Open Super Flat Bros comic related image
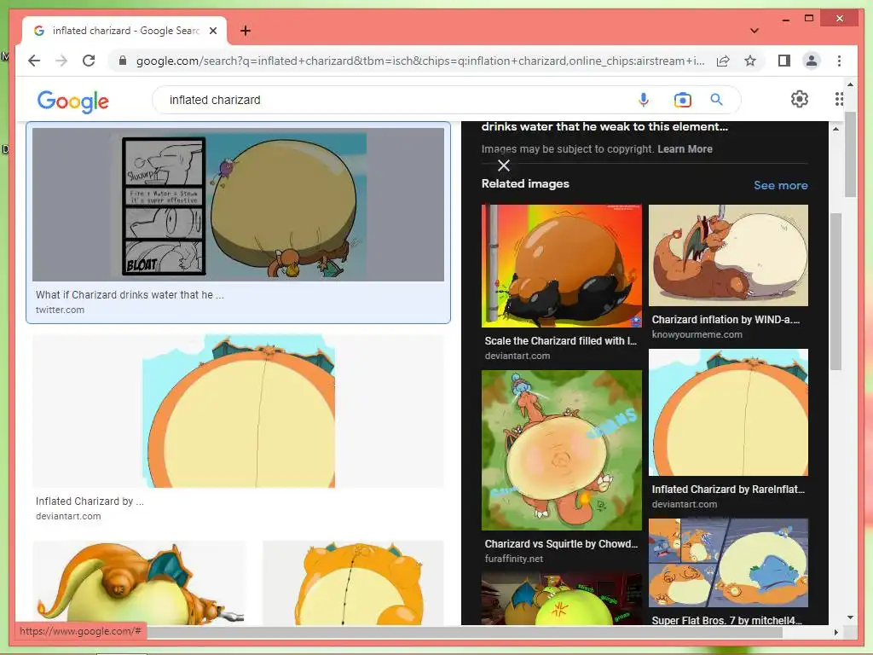Image resolution: width=873 pixels, height=655 pixels. (x=728, y=563)
